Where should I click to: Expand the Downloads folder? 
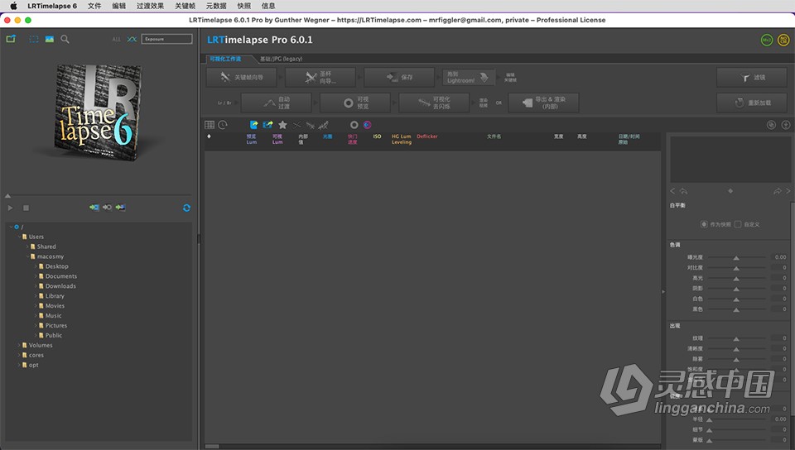36,286
